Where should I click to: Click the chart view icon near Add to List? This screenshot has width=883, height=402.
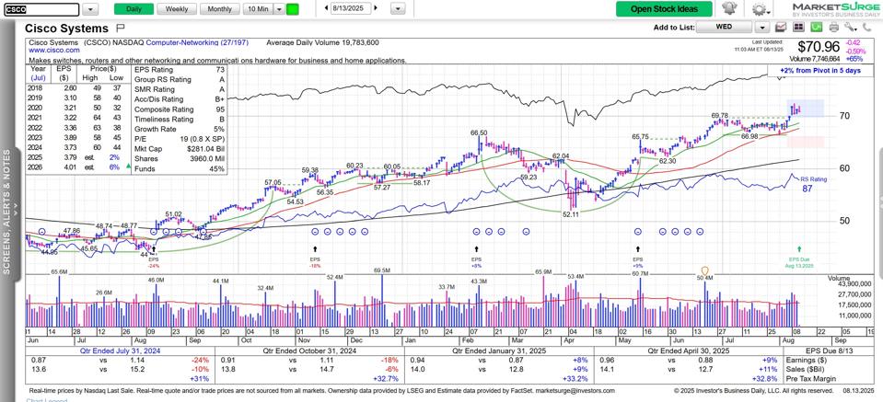[781, 27]
